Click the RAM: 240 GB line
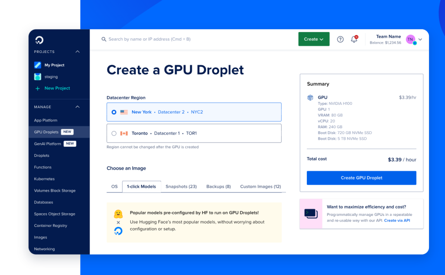Viewport: 445px width, 275px height. 330,127
